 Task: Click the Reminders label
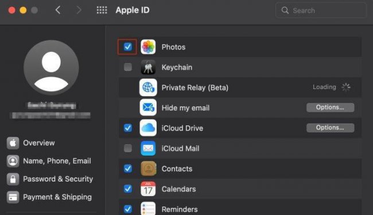coord(180,209)
